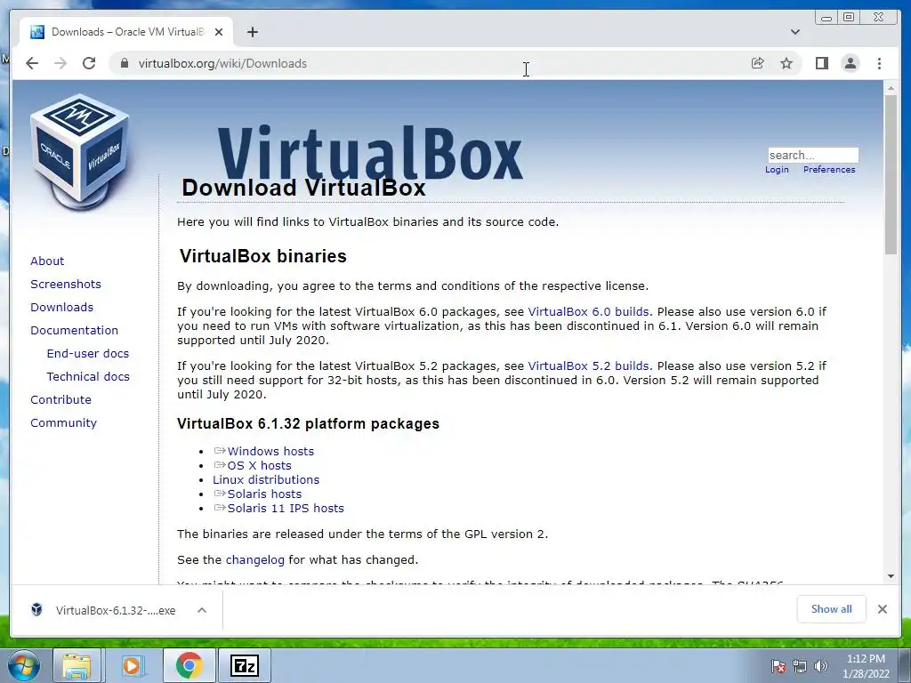Open the tab search dropdown arrow

click(794, 32)
